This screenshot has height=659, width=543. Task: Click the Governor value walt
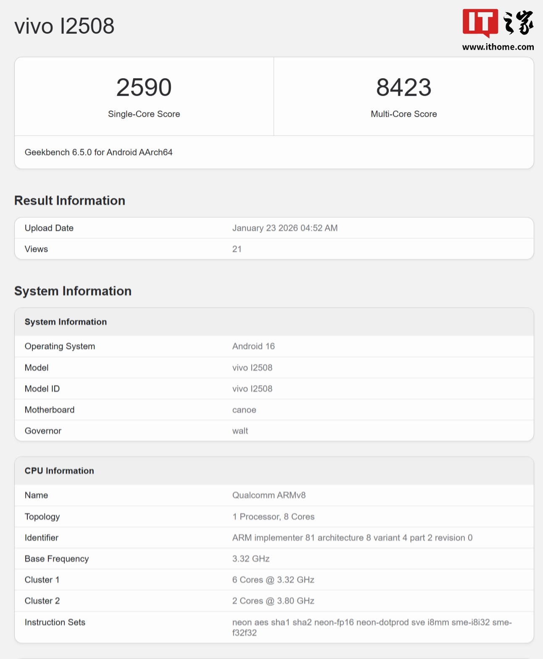pos(240,431)
